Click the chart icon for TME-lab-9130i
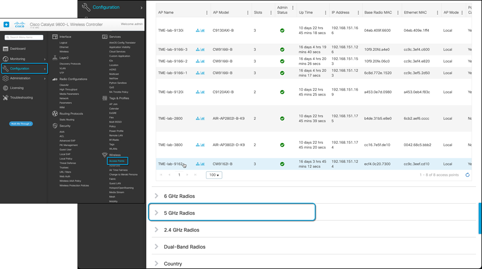This screenshot has height=269, width=482. pyautogui.click(x=202, y=30)
